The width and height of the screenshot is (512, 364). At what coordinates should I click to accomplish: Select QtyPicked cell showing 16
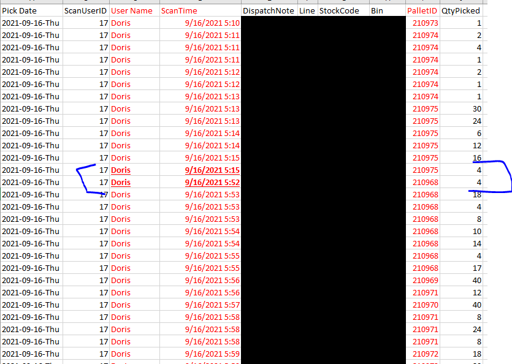coord(461,157)
